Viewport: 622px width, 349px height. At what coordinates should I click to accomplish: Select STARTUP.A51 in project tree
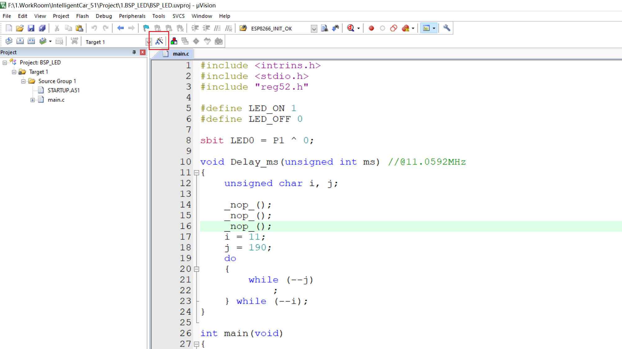pos(63,90)
